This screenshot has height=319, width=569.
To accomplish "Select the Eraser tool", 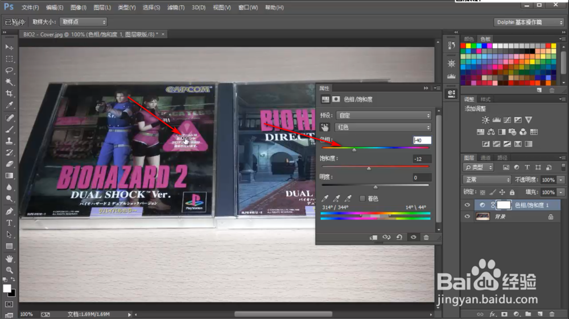I will (9, 164).
